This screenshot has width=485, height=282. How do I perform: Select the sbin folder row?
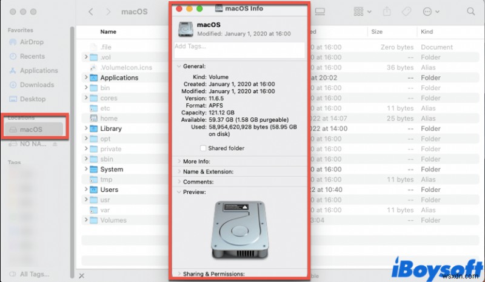(x=280, y=159)
